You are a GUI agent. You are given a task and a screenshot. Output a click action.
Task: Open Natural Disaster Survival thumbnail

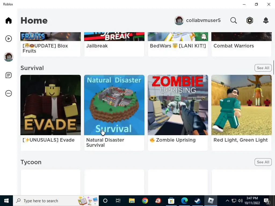tap(114, 105)
